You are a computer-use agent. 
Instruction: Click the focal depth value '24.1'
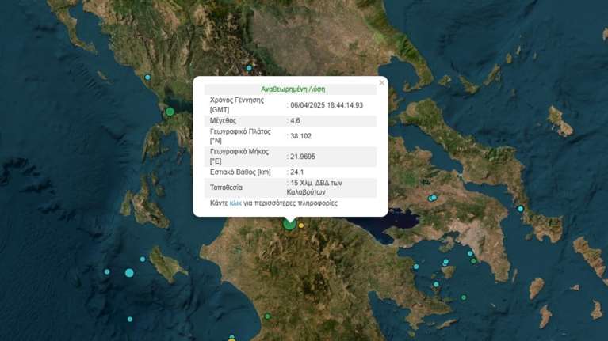tap(297, 172)
